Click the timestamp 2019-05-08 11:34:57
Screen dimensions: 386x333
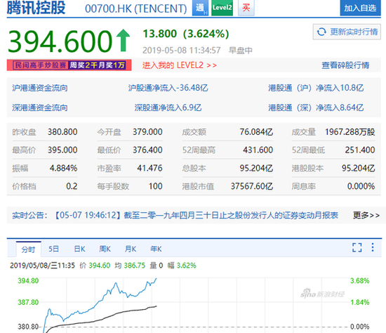pos(182,51)
